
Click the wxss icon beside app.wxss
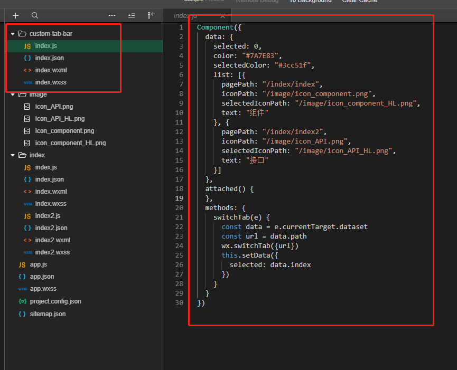pyautogui.click(x=23, y=289)
